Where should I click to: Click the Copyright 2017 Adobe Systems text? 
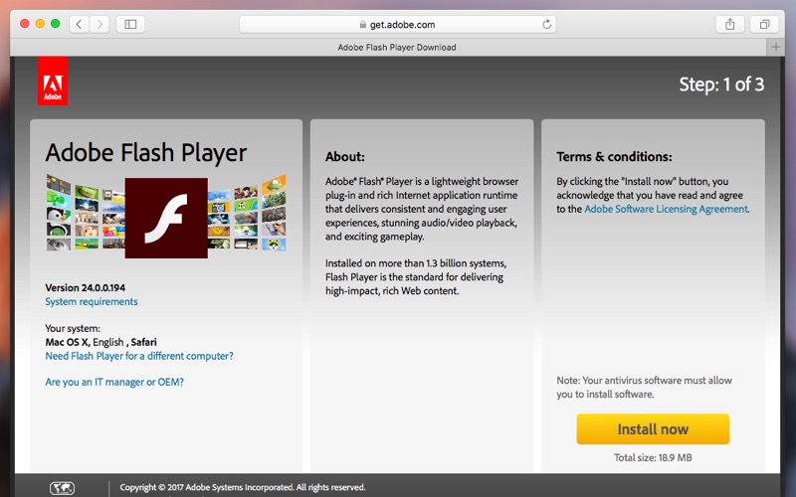[243, 487]
